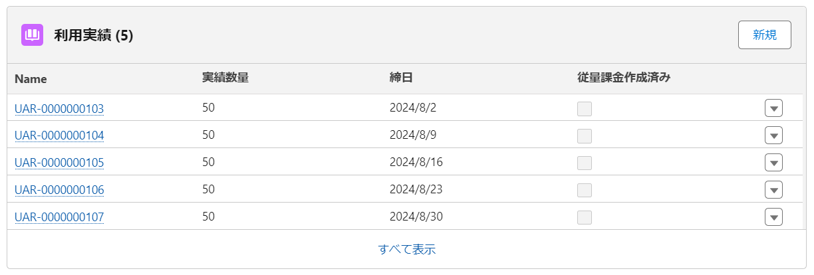The height and width of the screenshot is (275, 814).
Task: Open row actions dropdown for UAR-0000000104
Action: coord(773,136)
